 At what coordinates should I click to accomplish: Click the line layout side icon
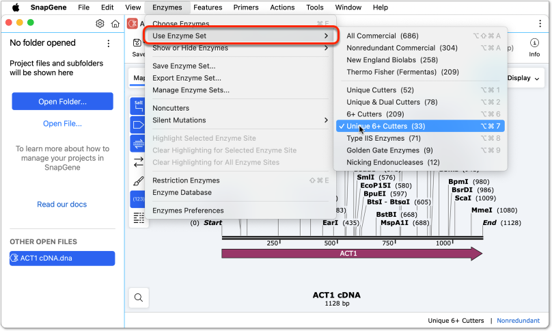(139, 218)
